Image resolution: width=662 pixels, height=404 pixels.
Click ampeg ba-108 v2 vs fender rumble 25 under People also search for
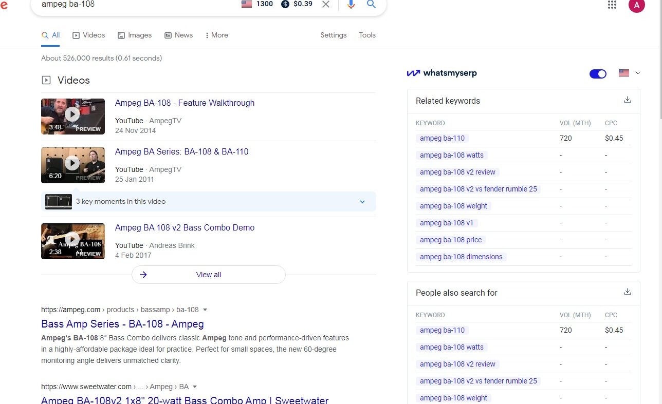[479, 381]
